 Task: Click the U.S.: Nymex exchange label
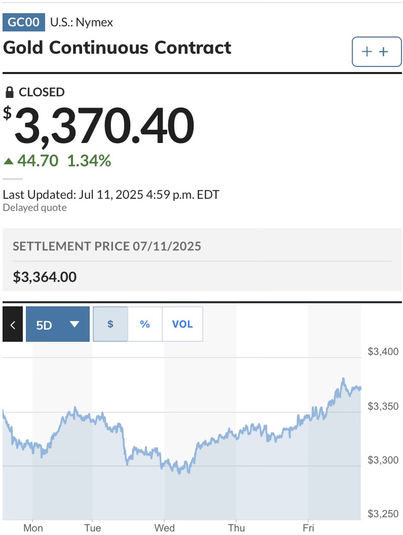tap(82, 22)
